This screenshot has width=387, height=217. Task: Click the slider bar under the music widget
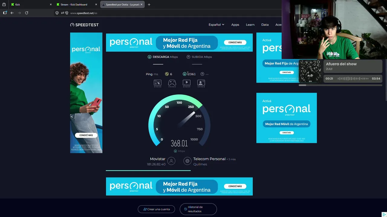pos(340,85)
